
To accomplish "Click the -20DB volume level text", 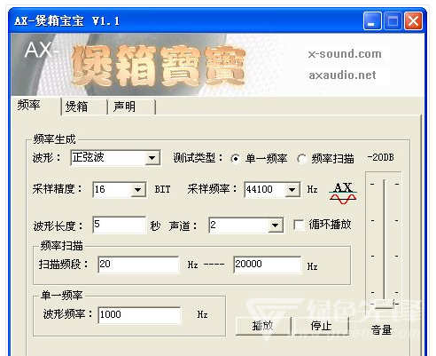I will click(380, 157).
